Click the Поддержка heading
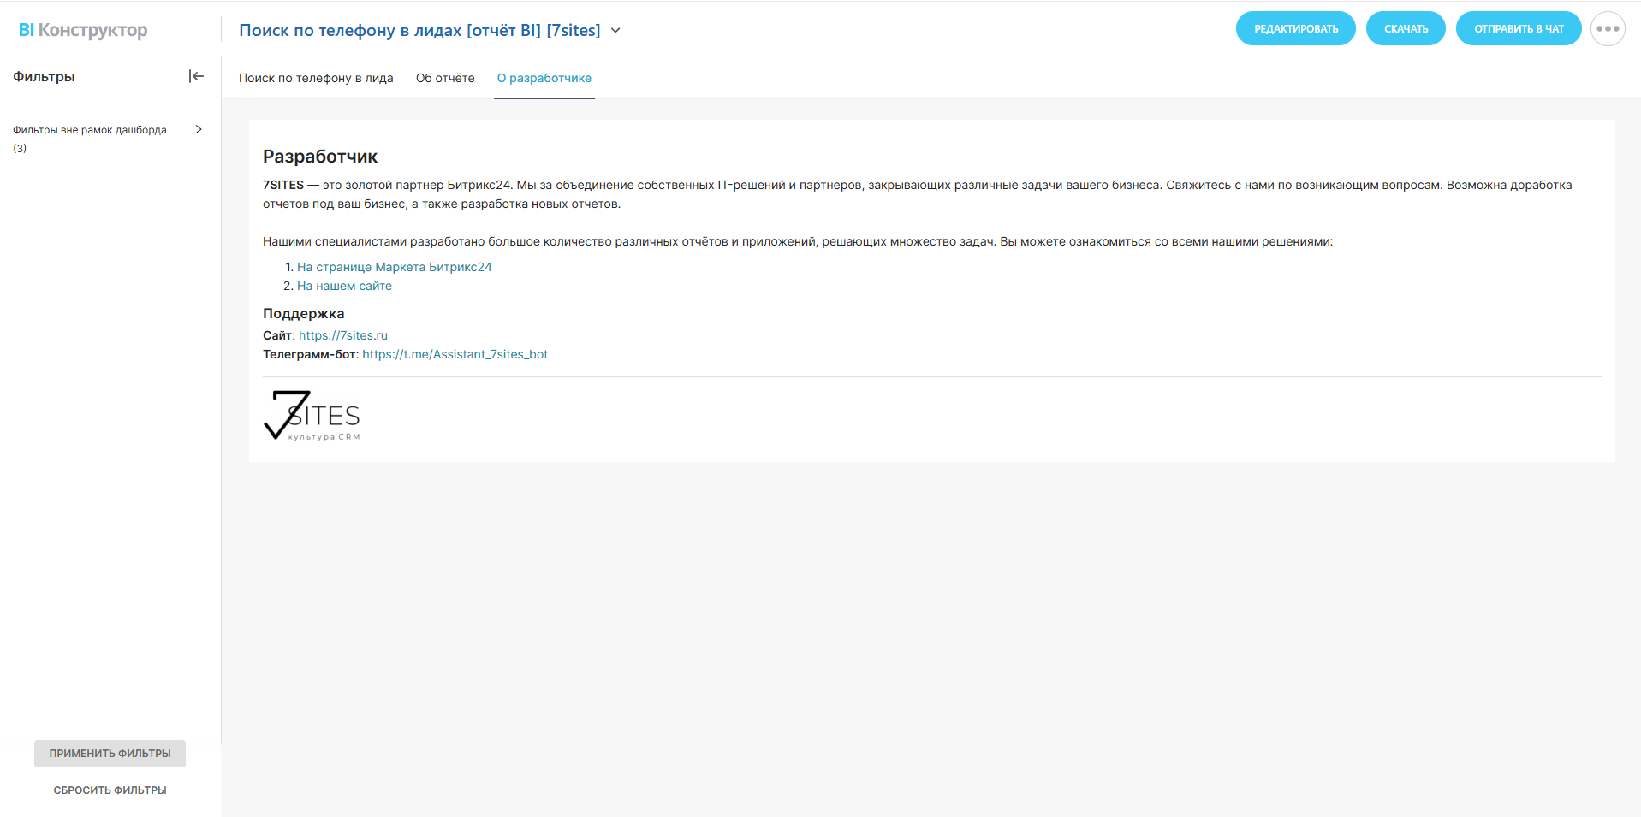This screenshot has height=817, width=1641. (303, 313)
